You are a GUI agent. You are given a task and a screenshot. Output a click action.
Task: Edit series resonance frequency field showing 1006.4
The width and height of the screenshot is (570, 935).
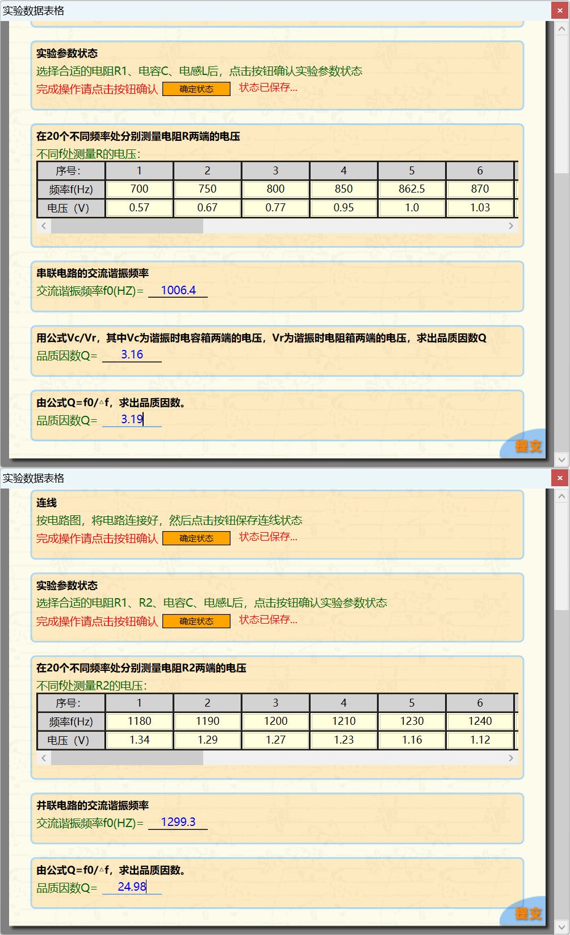coord(178,290)
